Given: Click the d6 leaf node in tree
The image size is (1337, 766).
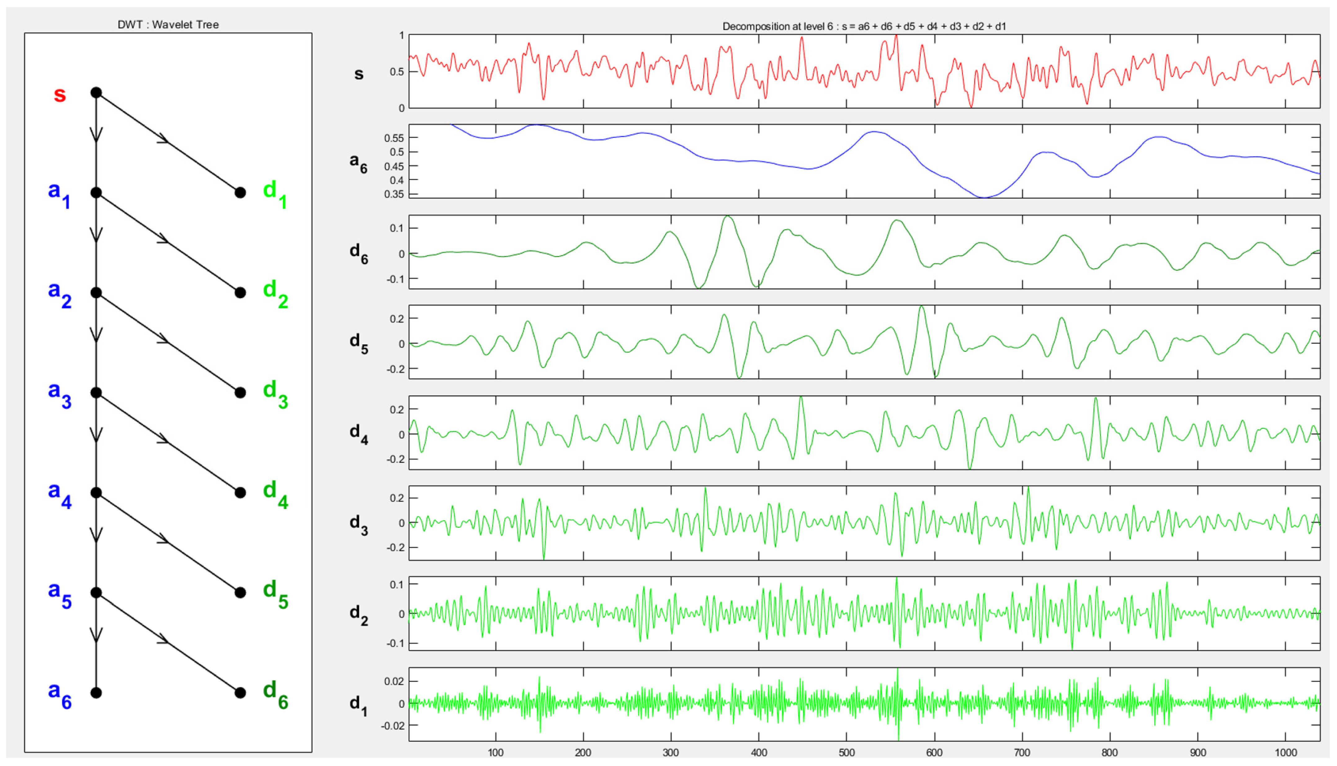Looking at the screenshot, I should [x=240, y=693].
